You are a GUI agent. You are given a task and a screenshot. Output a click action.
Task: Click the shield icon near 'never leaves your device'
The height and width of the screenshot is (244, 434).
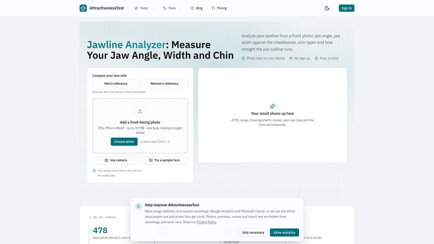[x=94, y=171]
